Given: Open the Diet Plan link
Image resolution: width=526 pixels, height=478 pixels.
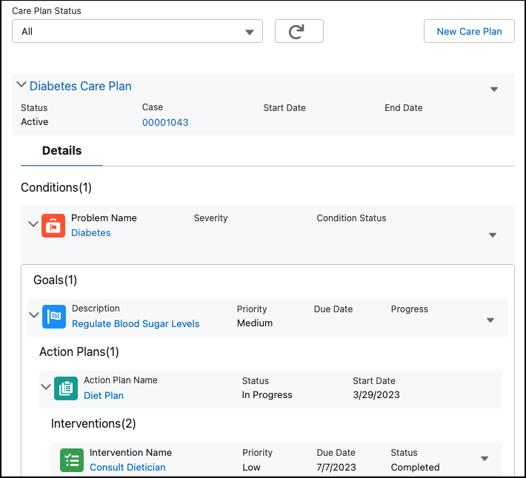Looking at the screenshot, I should click(x=104, y=395).
